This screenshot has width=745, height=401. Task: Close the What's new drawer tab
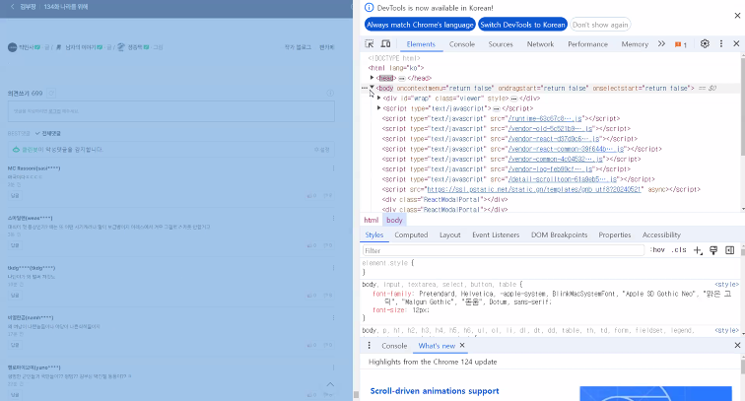[x=462, y=346]
